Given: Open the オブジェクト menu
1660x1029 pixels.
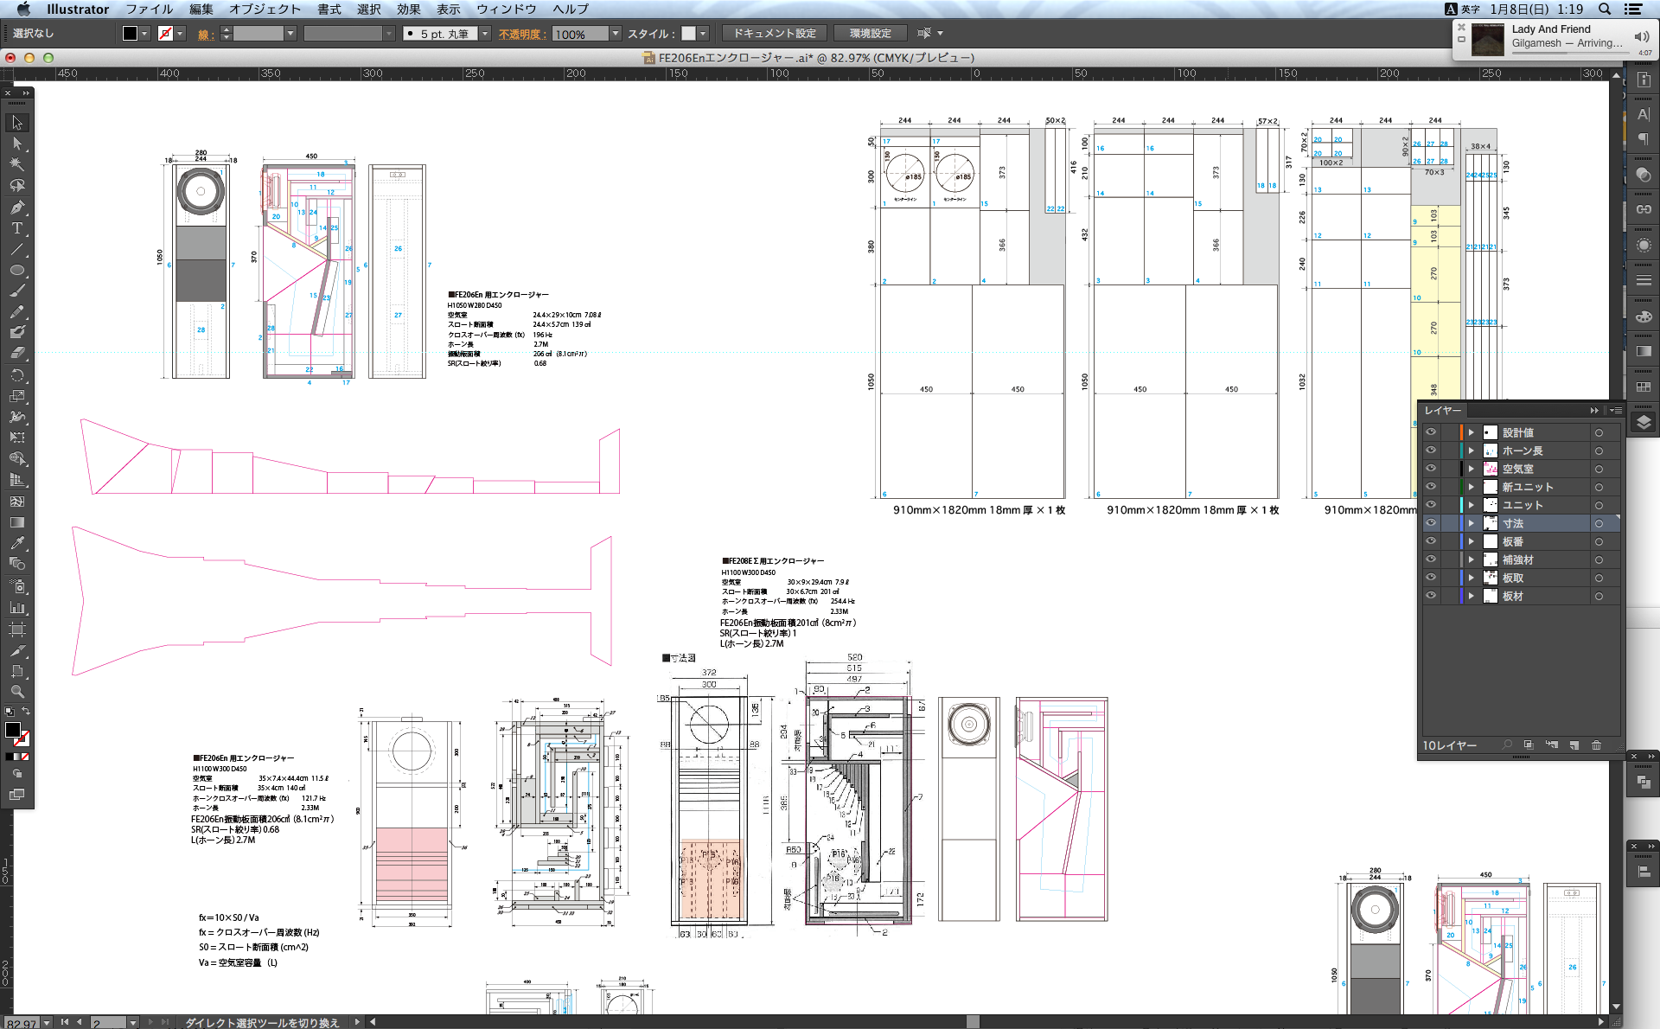Looking at the screenshot, I should coord(265,9).
